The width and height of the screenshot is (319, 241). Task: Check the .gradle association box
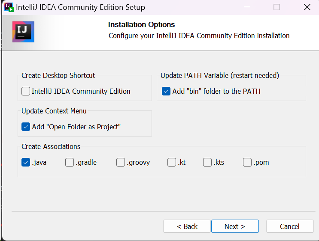(x=70, y=162)
